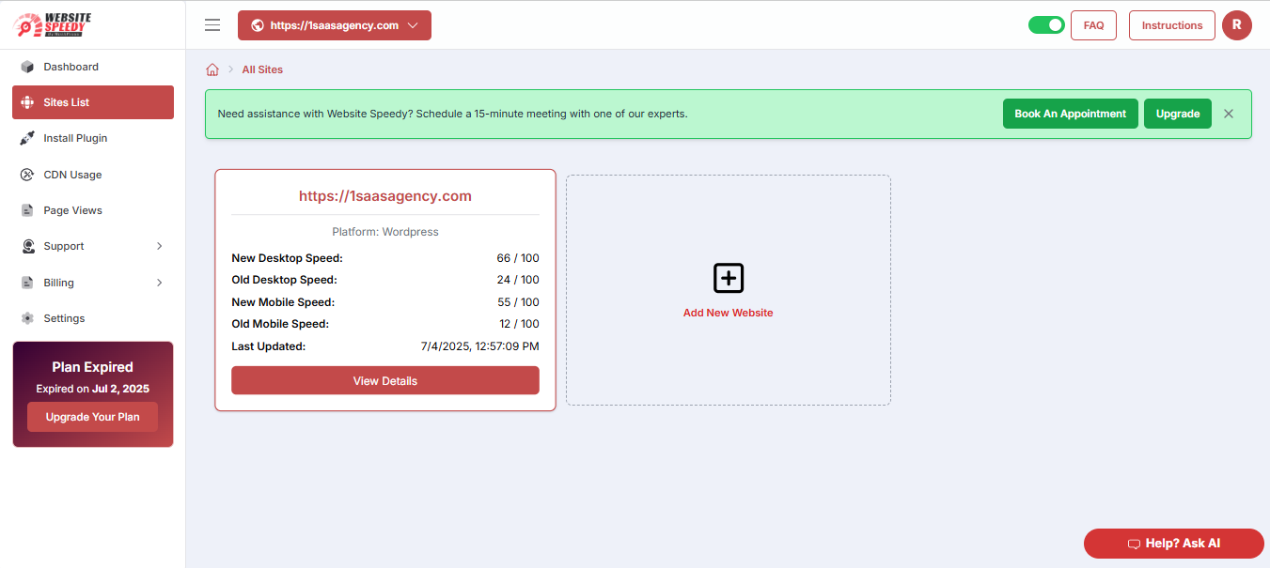Dismiss the green assistance banner
The image size is (1270, 568).
pos(1229,114)
